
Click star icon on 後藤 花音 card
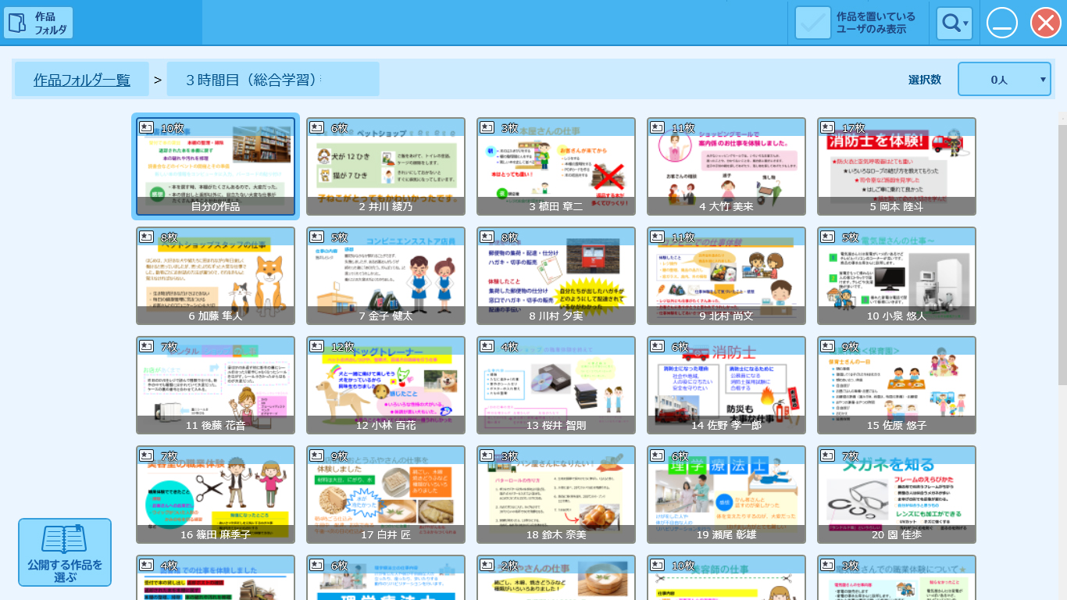(x=146, y=346)
